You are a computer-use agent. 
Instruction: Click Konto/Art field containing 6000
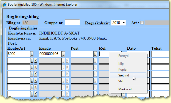[x=18, y=54]
